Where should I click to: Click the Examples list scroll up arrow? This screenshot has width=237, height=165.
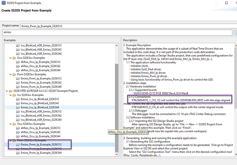117,45
